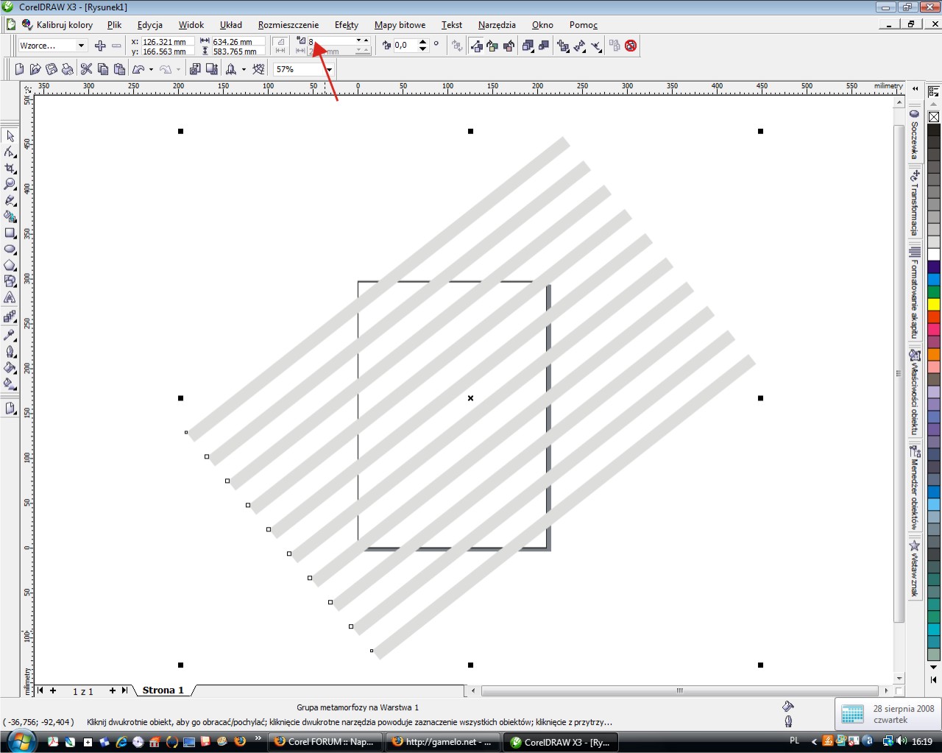Pick the Ellipse tool

coord(10,249)
